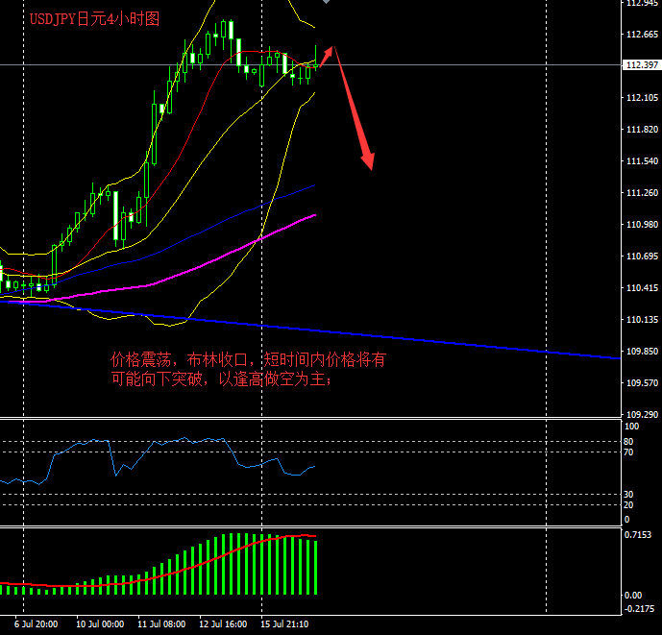Screen dimensions: 662x635
Task: Click the 111.820 price axis label
Action: pyautogui.click(x=642, y=129)
